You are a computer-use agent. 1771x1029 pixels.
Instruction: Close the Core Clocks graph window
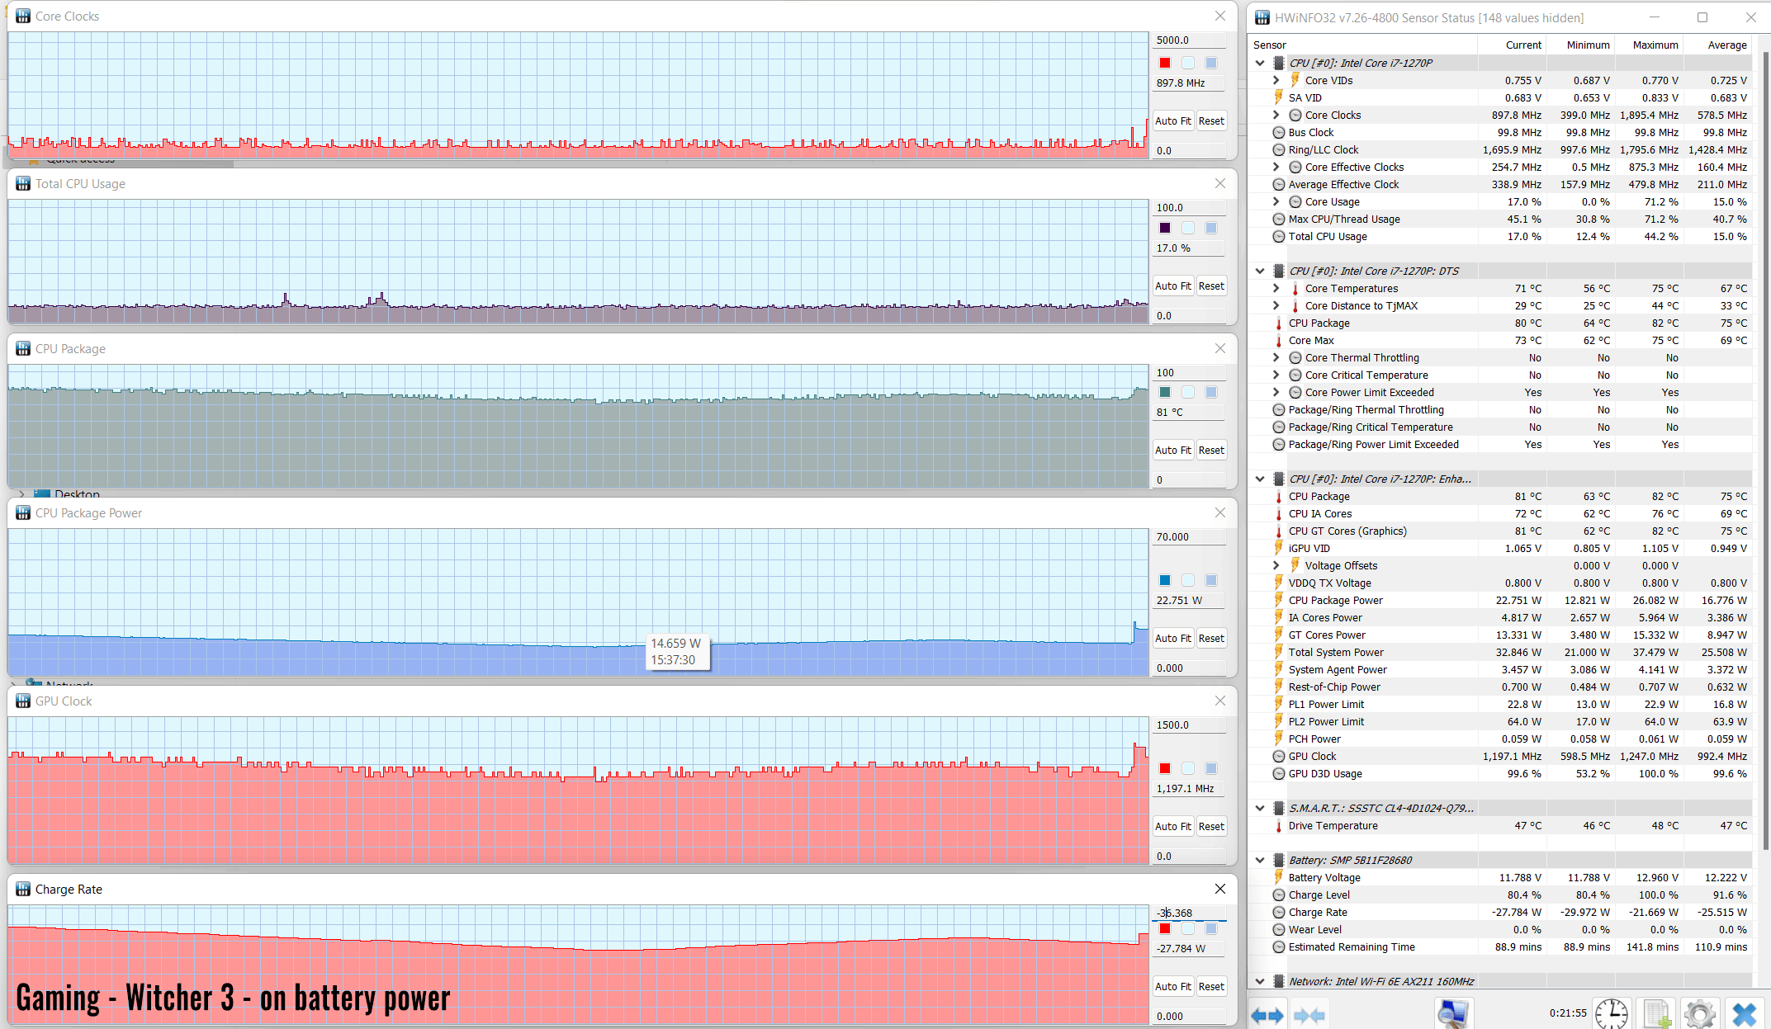(x=1219, y=17)
